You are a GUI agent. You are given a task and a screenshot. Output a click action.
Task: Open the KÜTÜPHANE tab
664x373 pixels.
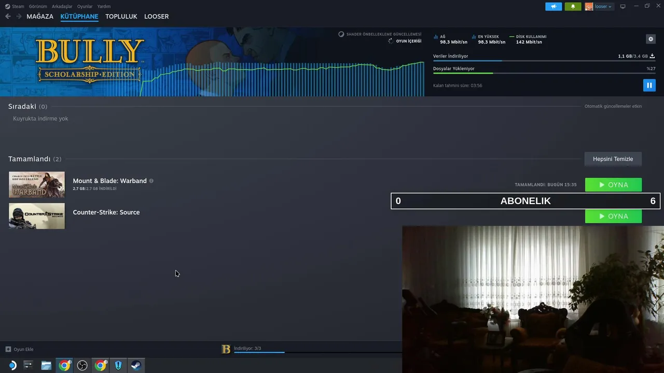point(79,17)
